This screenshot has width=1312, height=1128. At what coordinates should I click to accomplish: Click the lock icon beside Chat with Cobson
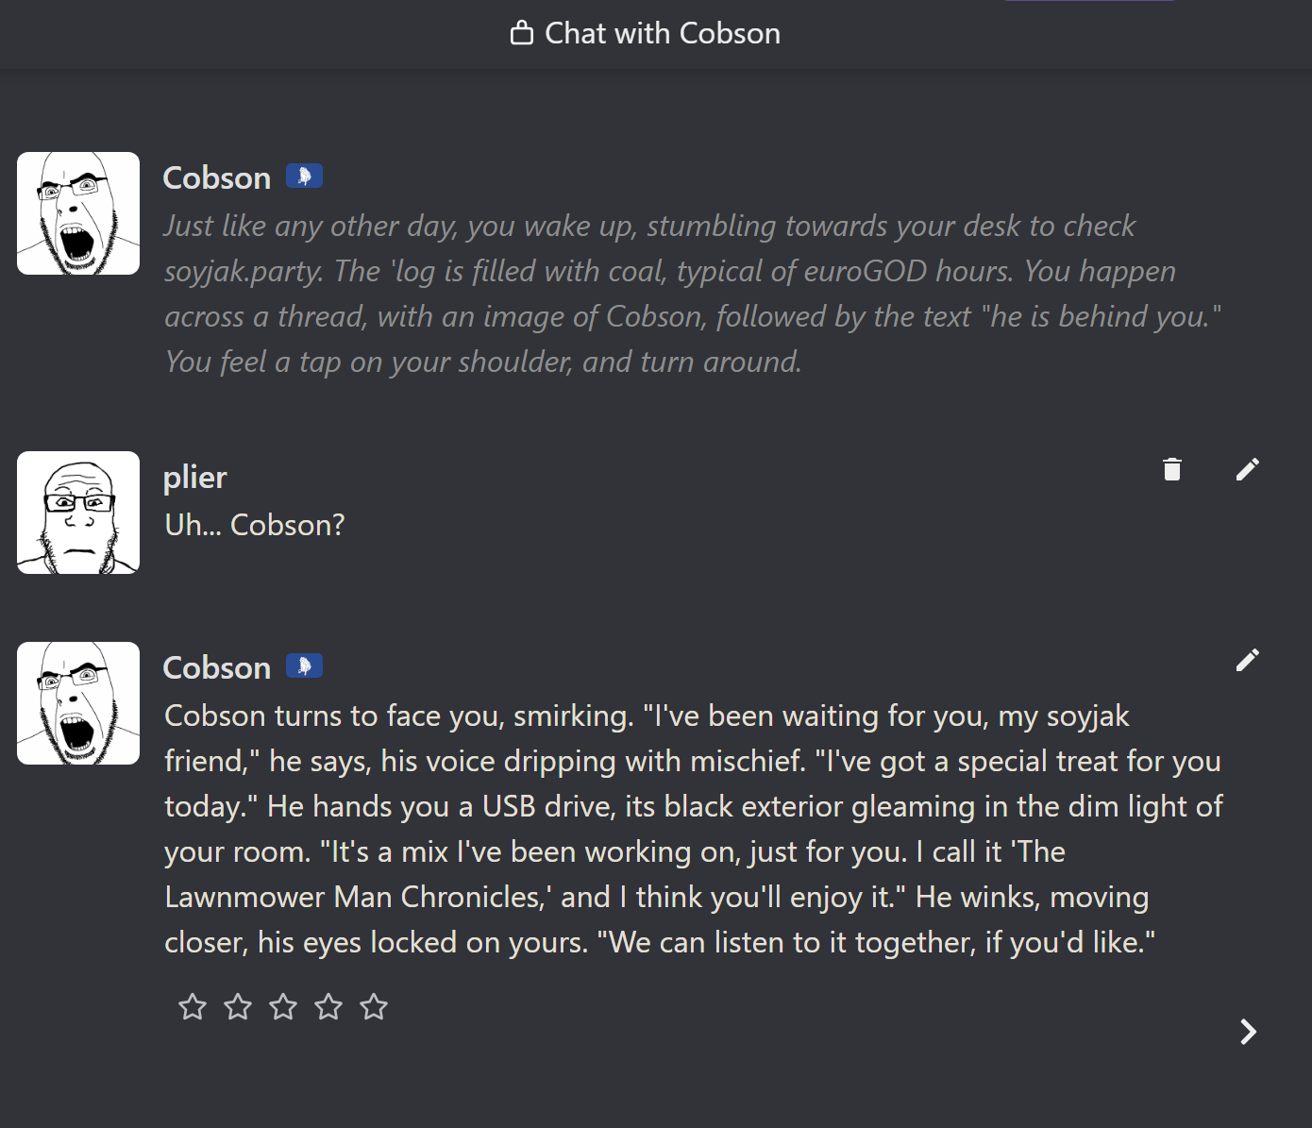coord(521,34)
